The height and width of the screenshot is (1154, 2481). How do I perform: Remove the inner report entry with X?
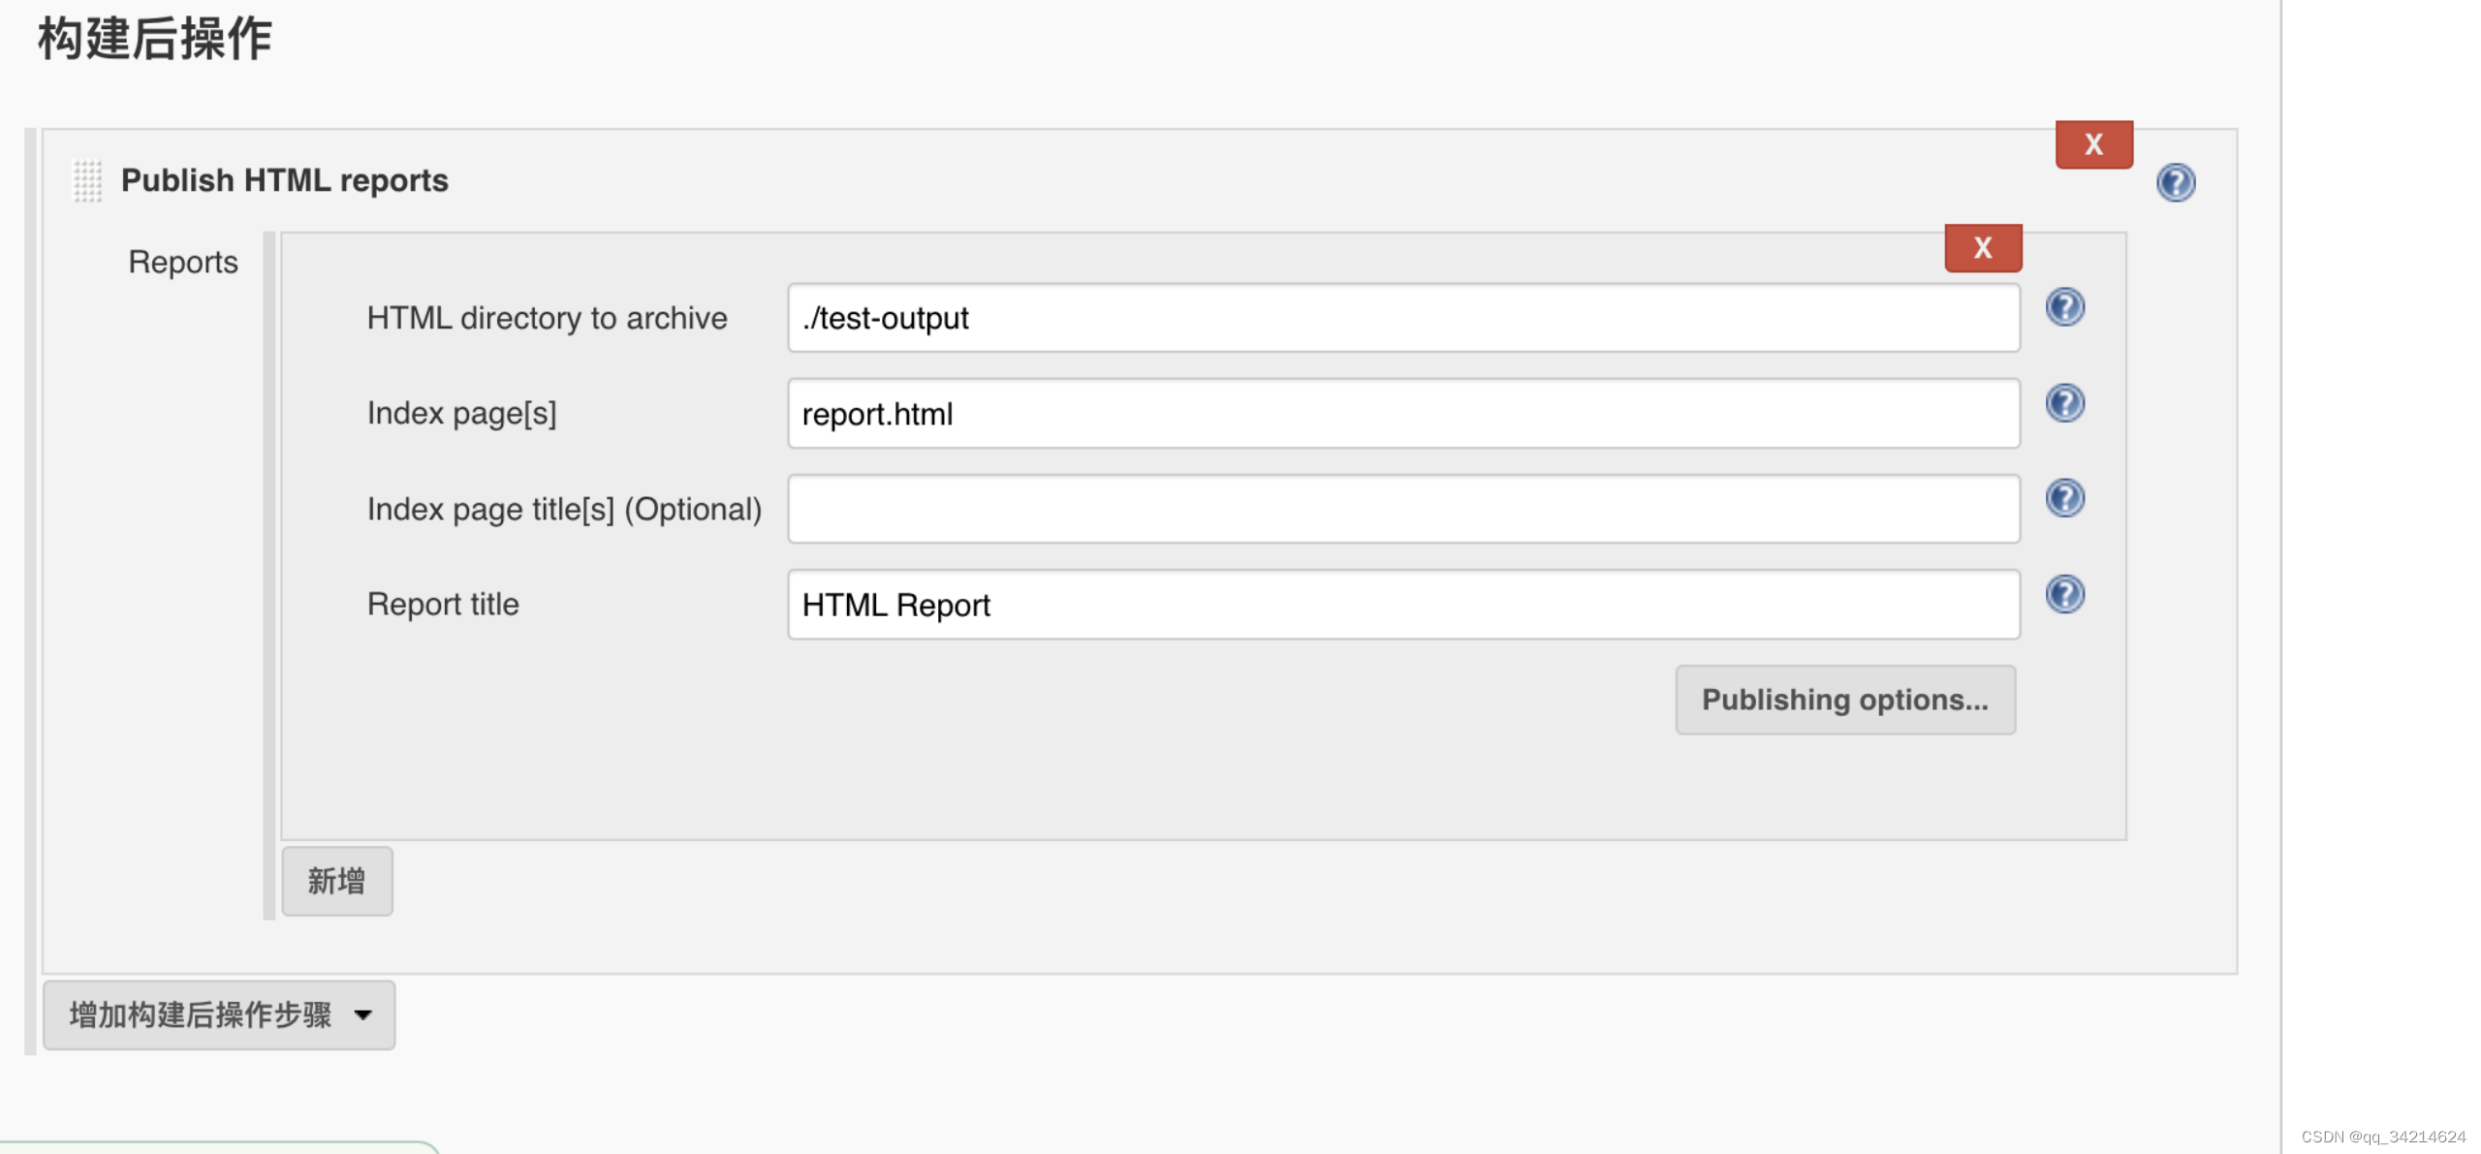(1982, 248)
